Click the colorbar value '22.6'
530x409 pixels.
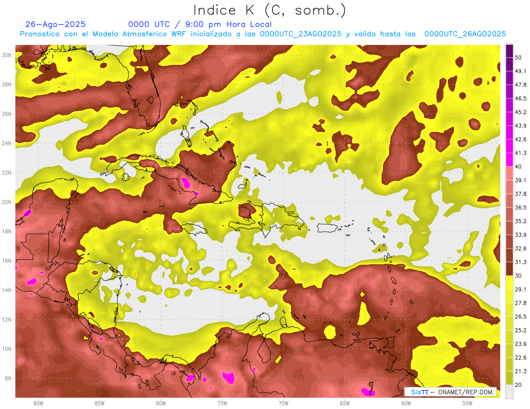[x=521, y=358]
